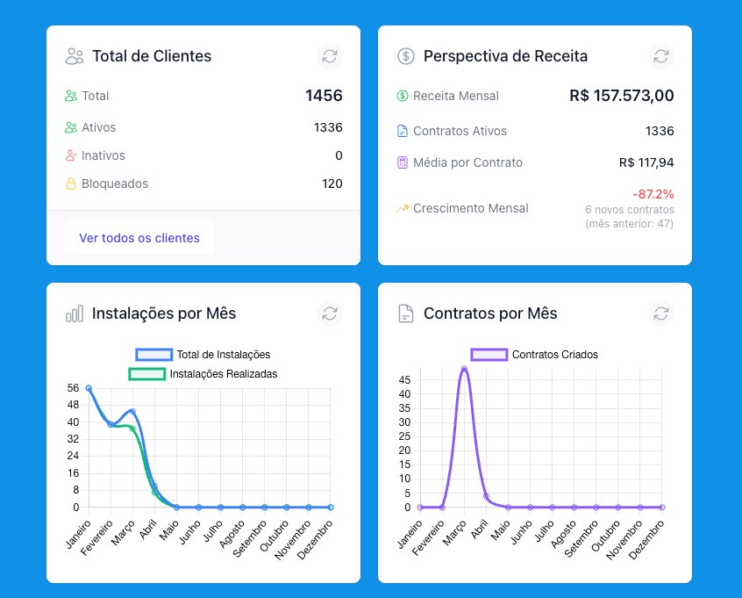
Task: Click the Contratos Criados legend label
Action: click(554, 355)
